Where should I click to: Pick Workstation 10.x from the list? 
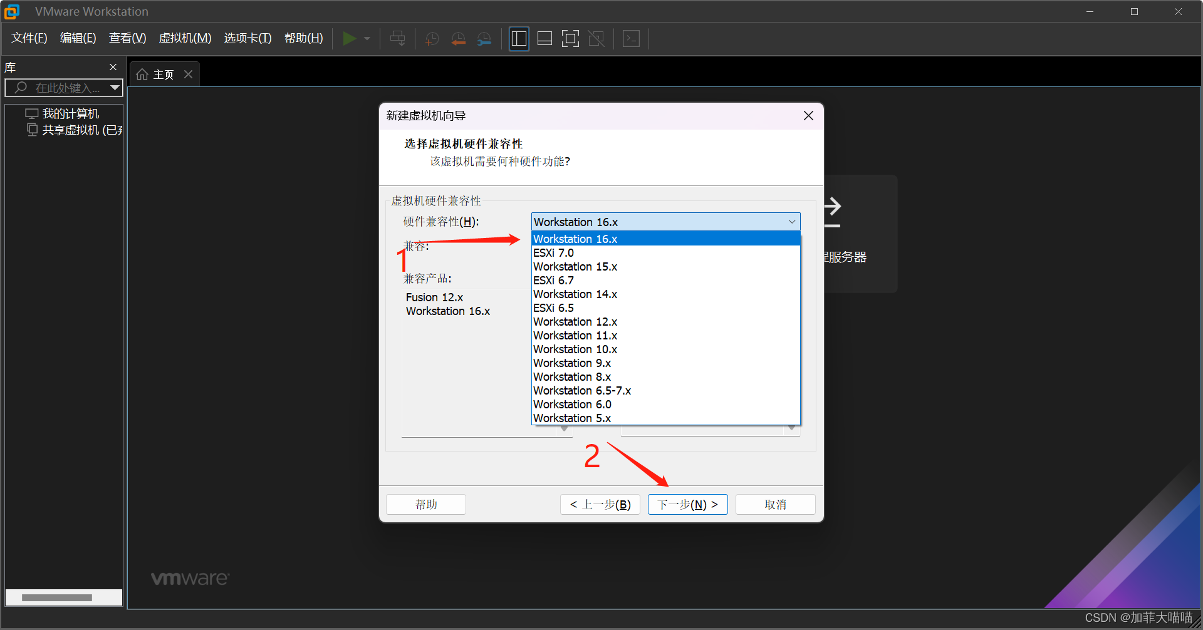[665, 349]
